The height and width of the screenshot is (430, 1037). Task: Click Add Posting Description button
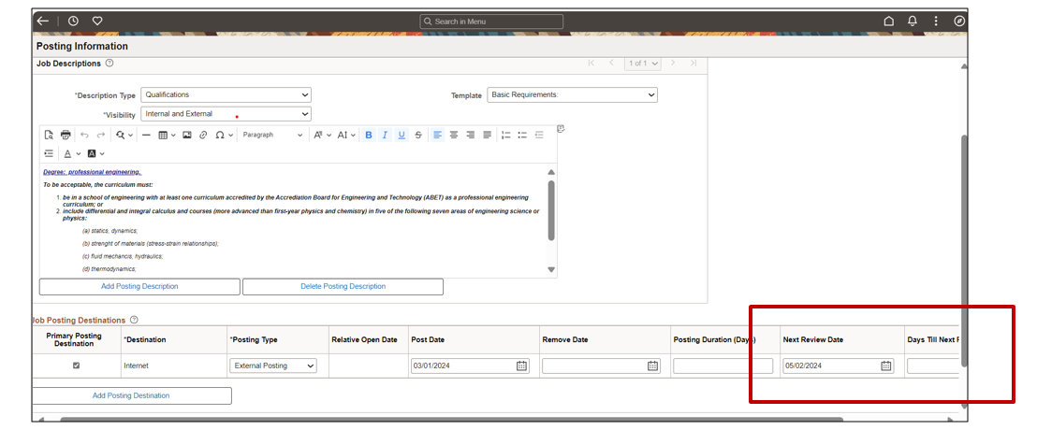coord(139,287)
